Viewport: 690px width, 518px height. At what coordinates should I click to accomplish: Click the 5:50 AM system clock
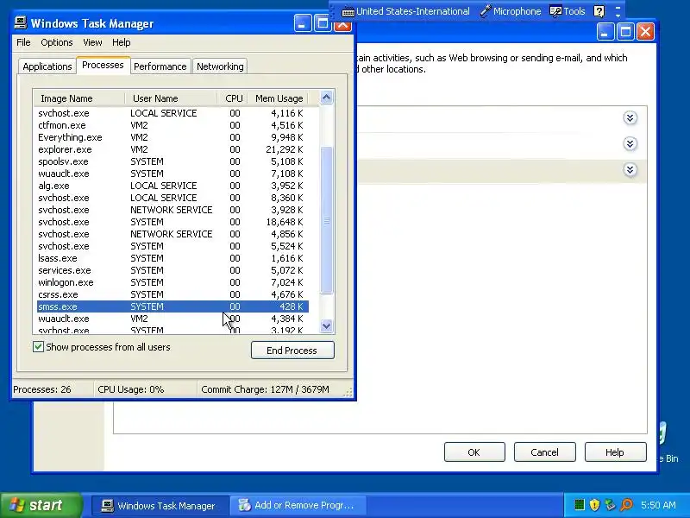(x=658, y=505)
